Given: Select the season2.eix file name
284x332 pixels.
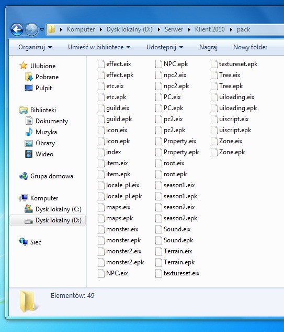Looking at the screenshot, I should coord(179,207).
